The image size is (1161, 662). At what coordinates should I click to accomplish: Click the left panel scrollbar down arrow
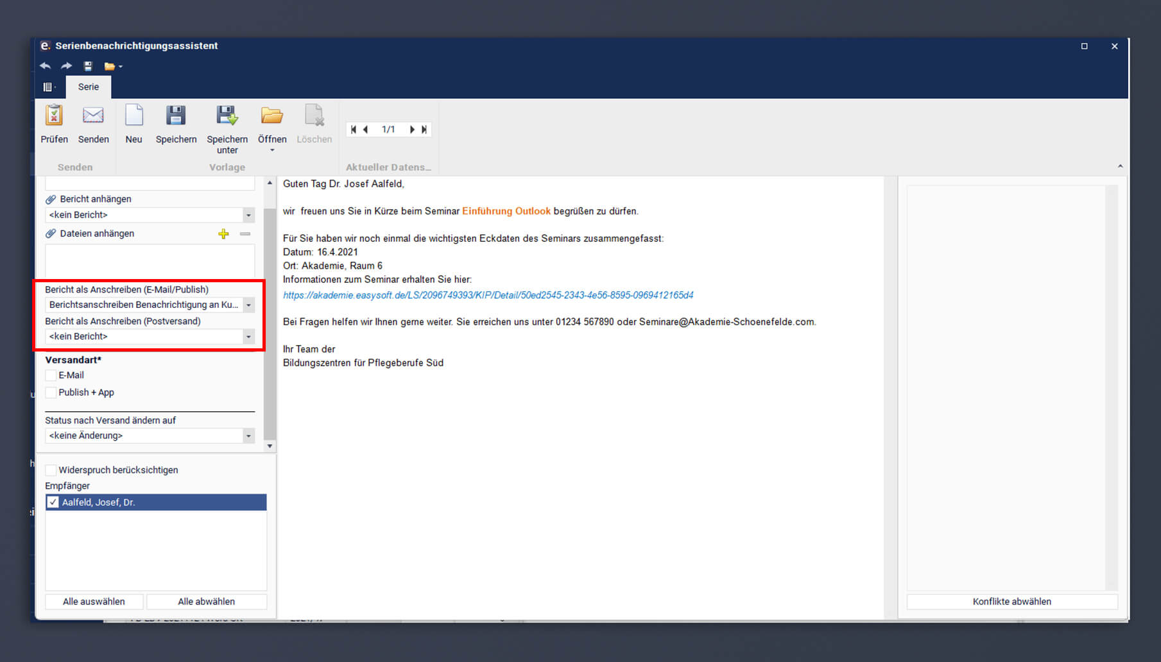(270, 446)
